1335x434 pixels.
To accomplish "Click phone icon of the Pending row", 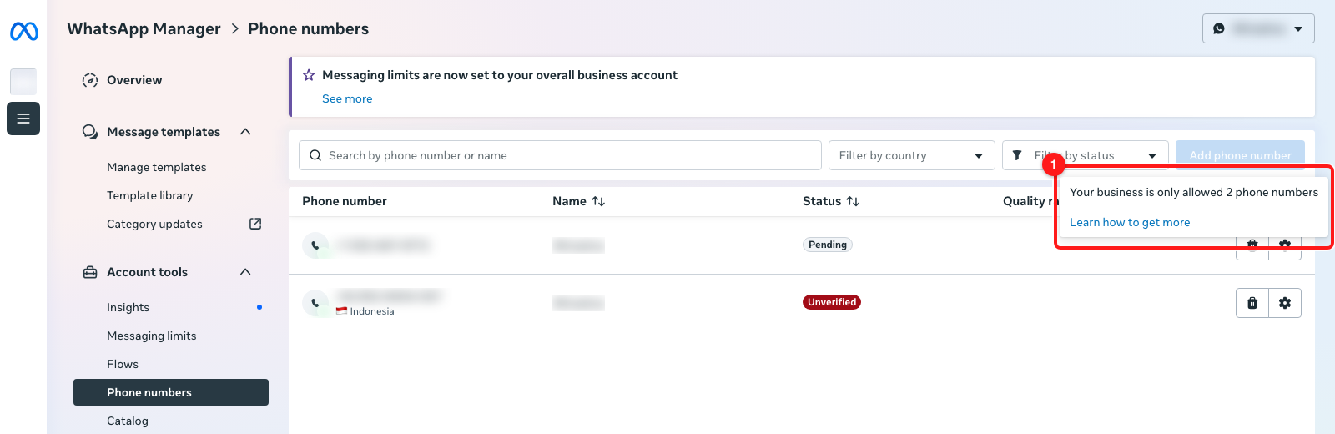I will click(x=315, y=245).
